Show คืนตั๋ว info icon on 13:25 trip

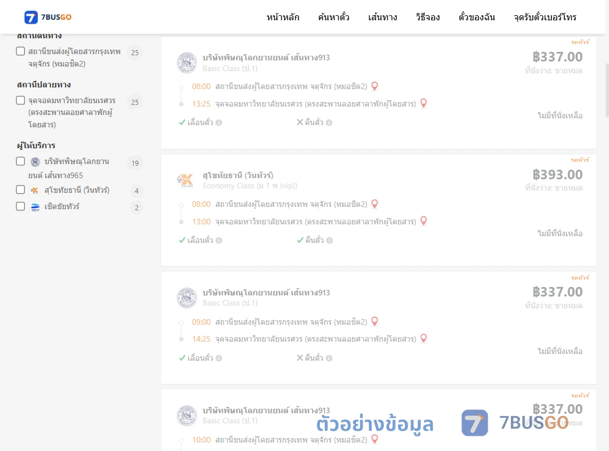tap(329, 123)
